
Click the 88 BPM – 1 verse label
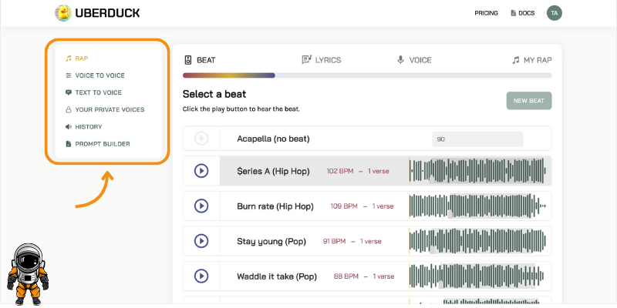click(364, 276)
